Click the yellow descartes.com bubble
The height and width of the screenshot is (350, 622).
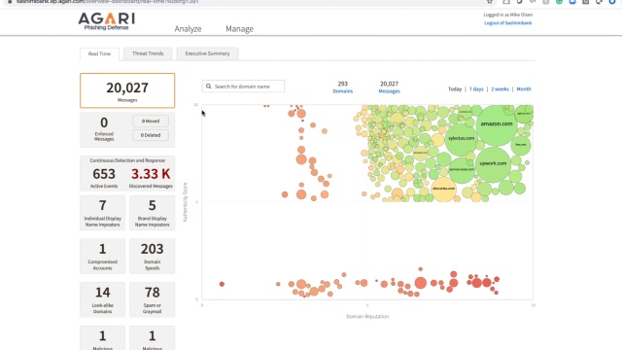coord(443,189)
